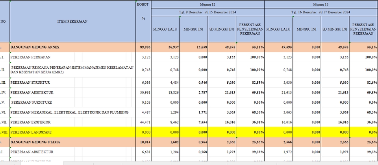Click the PEKERJAAN FURNITURE item cell

point(72,103)
